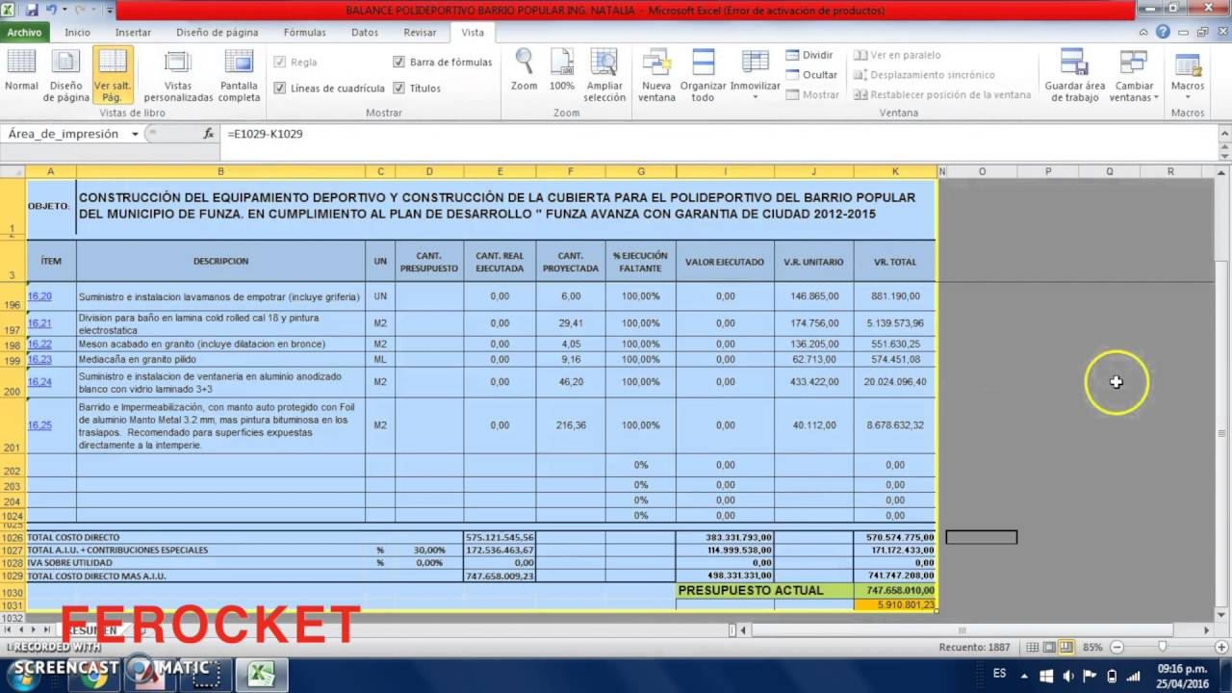Click the zoom slider handle in status bar
Image resolution: width=1232 pixels, height=693 pixels.
click(1162, 648)
